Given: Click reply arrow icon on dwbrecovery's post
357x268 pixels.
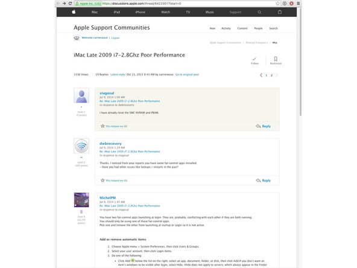Looking at the screenshot, I should 258,180.
